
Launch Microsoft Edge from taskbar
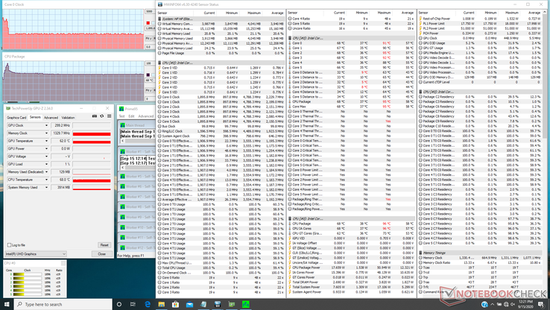tap(148, 304)
